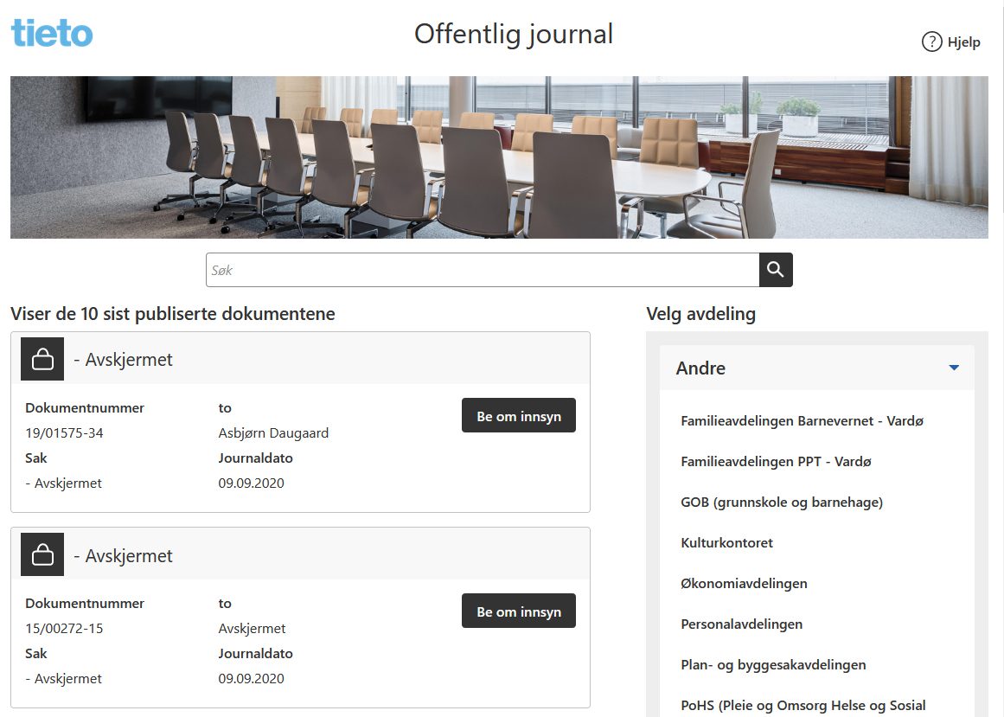Click lock icon on second Avskjermet document
The height and width of the screenshot is (717, 1004).
pos(42,555)
